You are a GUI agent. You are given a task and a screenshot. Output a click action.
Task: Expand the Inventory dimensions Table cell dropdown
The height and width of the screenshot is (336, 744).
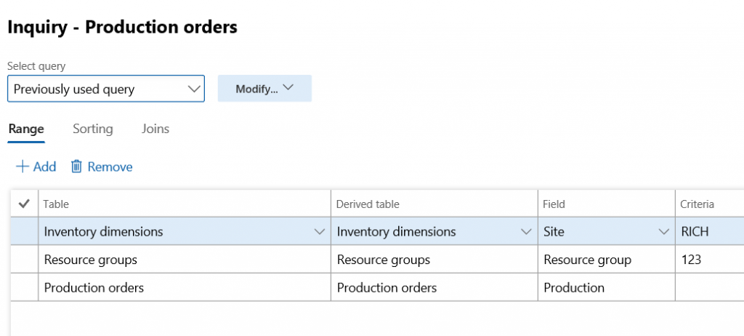(318, 232)
